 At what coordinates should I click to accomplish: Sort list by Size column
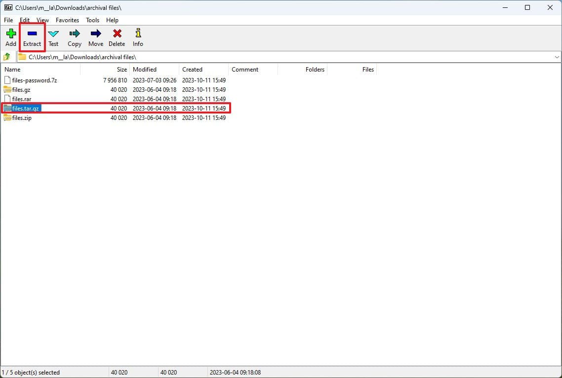click(121, 70)
